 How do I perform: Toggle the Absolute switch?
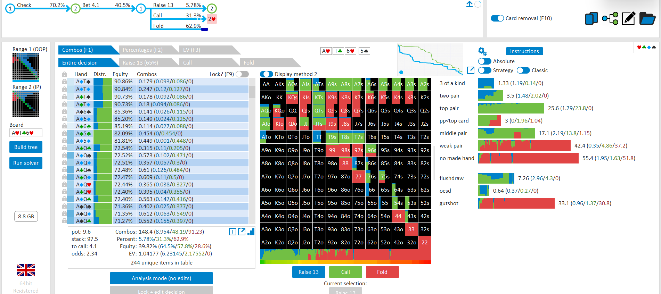(x=484, y=61)
